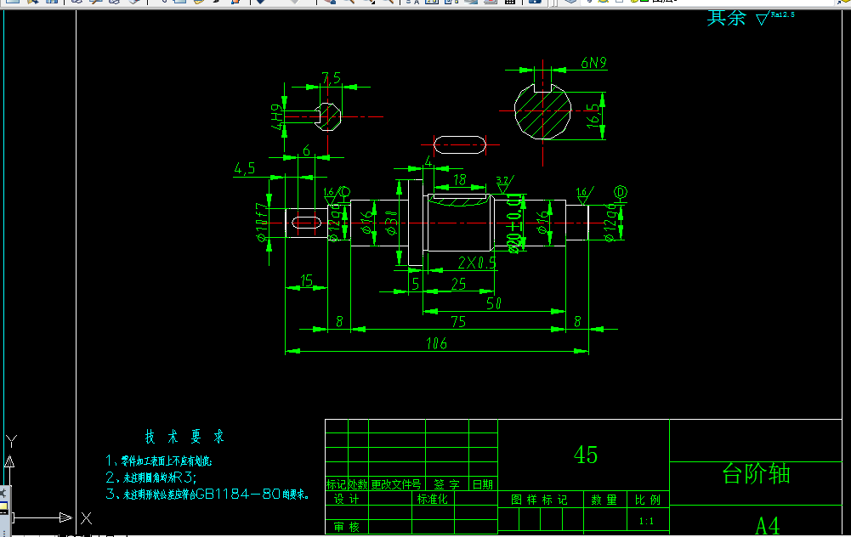The image size is (851, 537).
Task: Select the 4.5 dimension text
Action: click(x=244, y=169)
